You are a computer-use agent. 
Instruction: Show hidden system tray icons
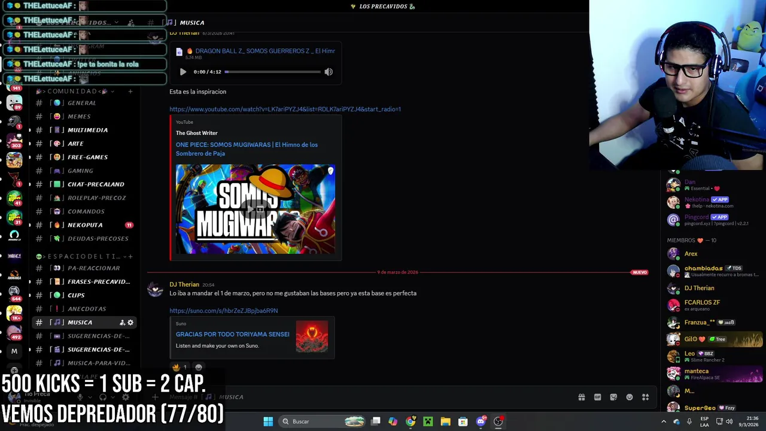tap(663, 421)
